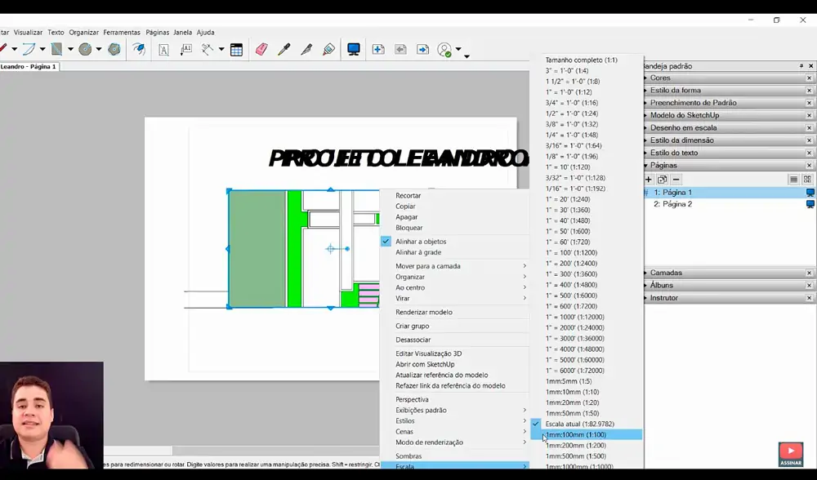Select the Join glue tool
The width and height of the screenshot is (817, 480).
click(328, 50)
